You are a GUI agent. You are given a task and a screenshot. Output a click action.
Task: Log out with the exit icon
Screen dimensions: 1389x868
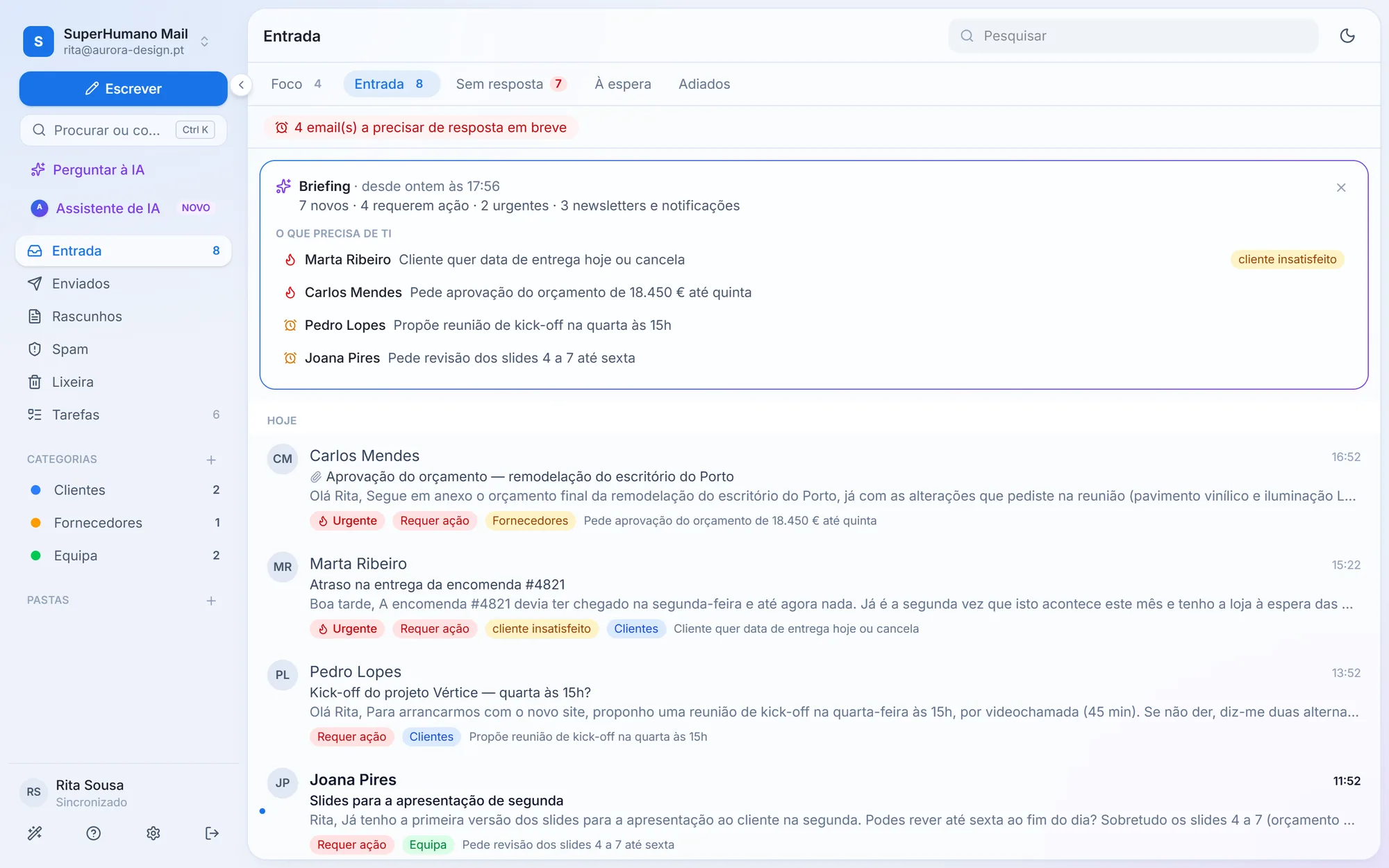coord(213,833)
